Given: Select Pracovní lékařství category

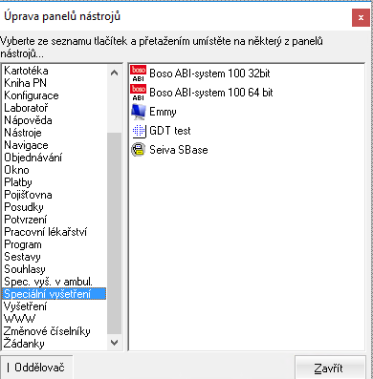Looking at the screenshot, I should [x=46, y=232].
